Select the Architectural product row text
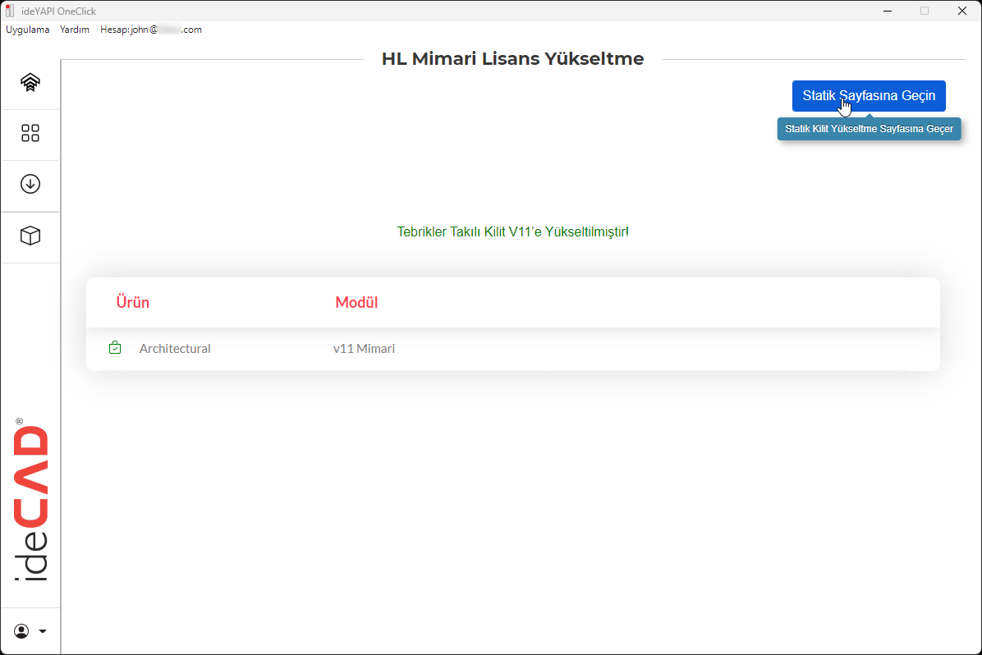The height and width of the screenshot is (655, 982). click(175, 349)
